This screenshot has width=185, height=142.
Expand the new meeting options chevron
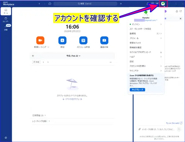coord(48,47)
